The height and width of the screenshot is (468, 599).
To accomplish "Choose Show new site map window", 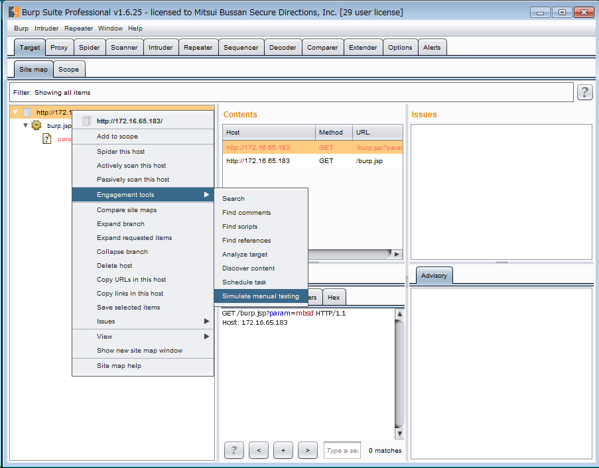I will point(143,351).
